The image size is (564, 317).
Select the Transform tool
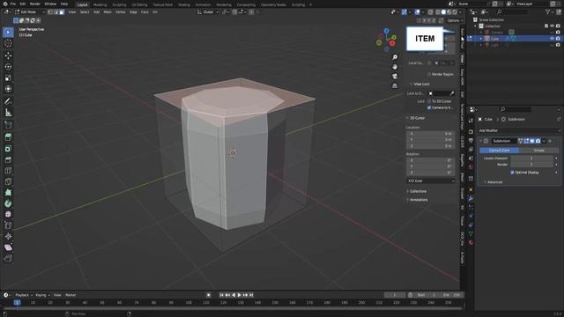[8, 89]
